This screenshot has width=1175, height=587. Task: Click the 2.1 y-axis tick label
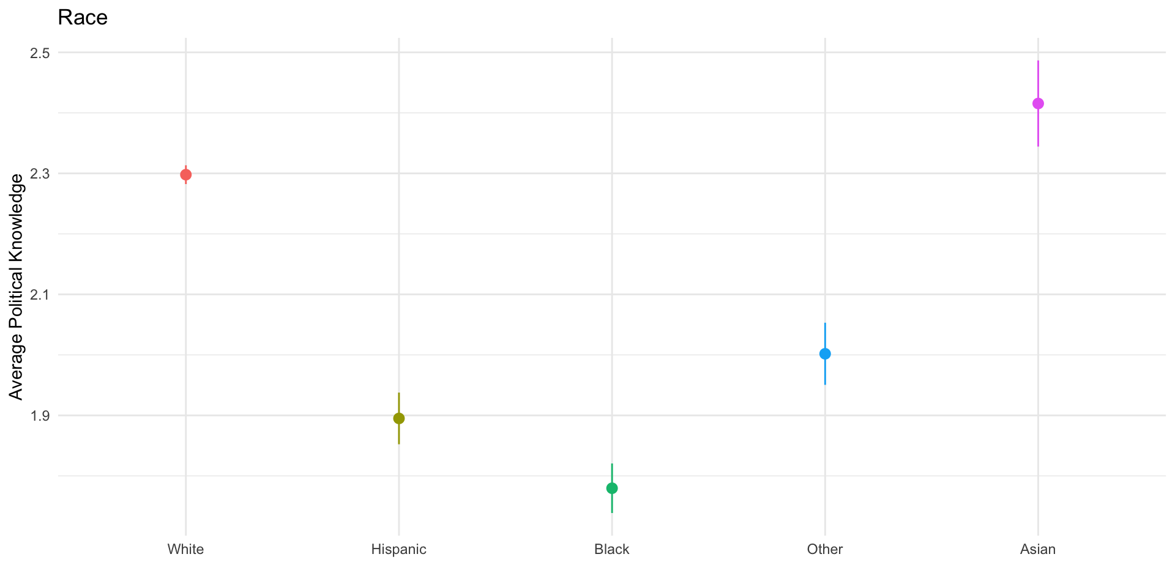(x=40, y=295)
